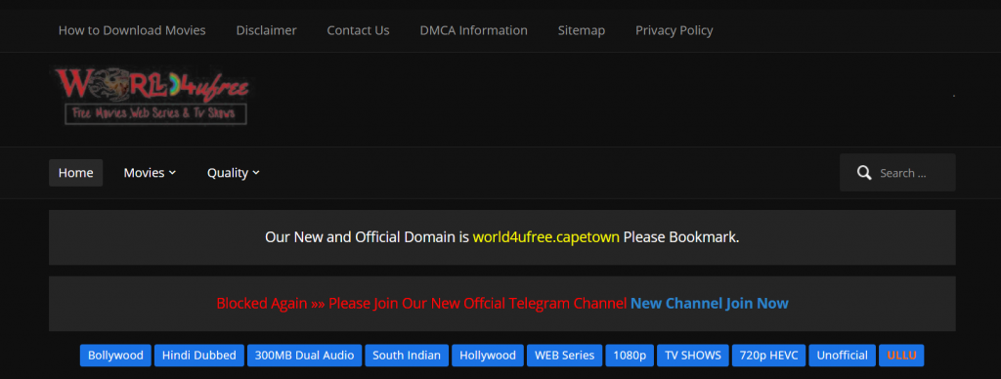Viewport: 1001px width, 379px height.
Task: Expand the Quality dropdown menu
Action: pyautogui.click(x=233, y=173)
